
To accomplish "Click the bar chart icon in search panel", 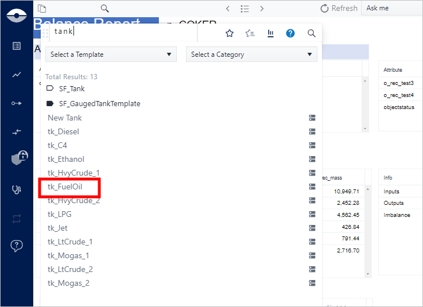I will pos(270,33).
